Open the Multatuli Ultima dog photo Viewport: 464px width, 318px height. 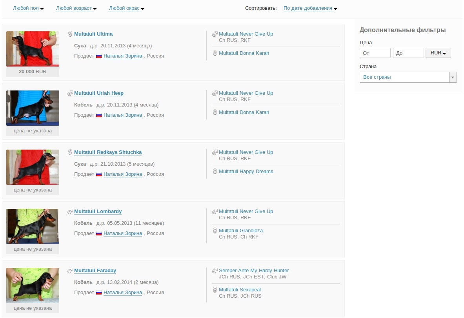tap(33, 49)
